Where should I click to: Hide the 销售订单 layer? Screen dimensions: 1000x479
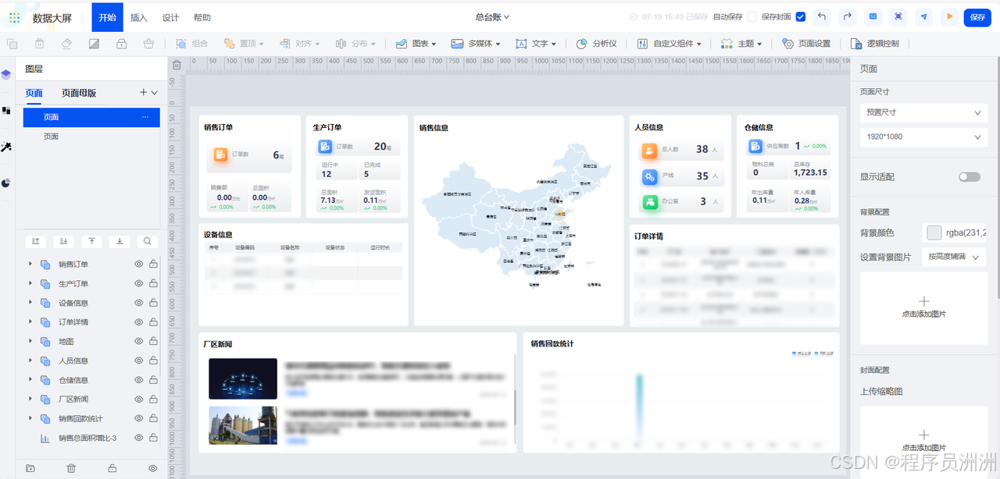pyautogui.click(x=139, y=264)
